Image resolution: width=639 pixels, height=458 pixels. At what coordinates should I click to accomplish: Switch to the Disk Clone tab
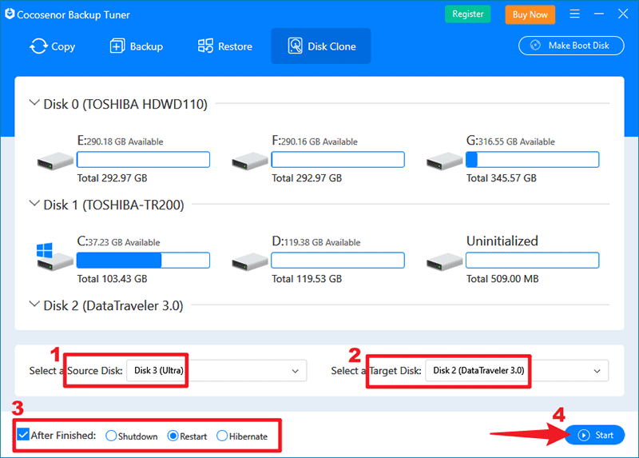321,46
